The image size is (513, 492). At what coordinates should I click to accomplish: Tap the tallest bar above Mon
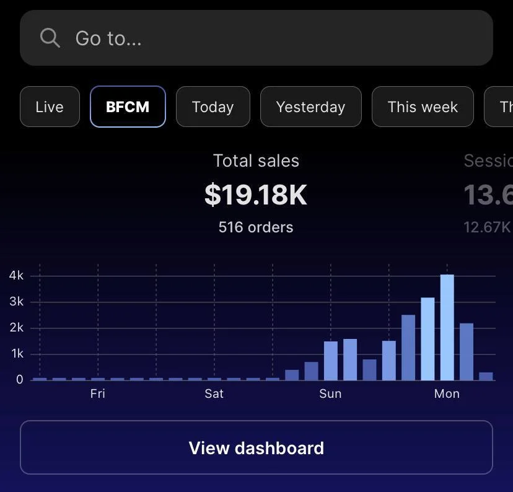pyautogui.click(x=447, y=327)
